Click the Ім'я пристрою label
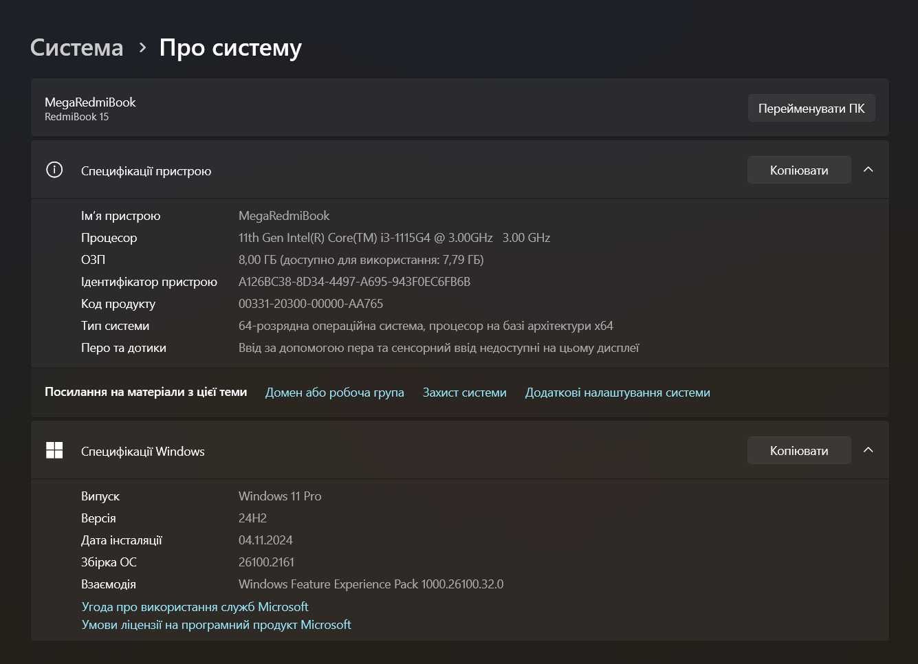Image resolution: width=918 pixels, height=664 pixels. click(121, 216)
